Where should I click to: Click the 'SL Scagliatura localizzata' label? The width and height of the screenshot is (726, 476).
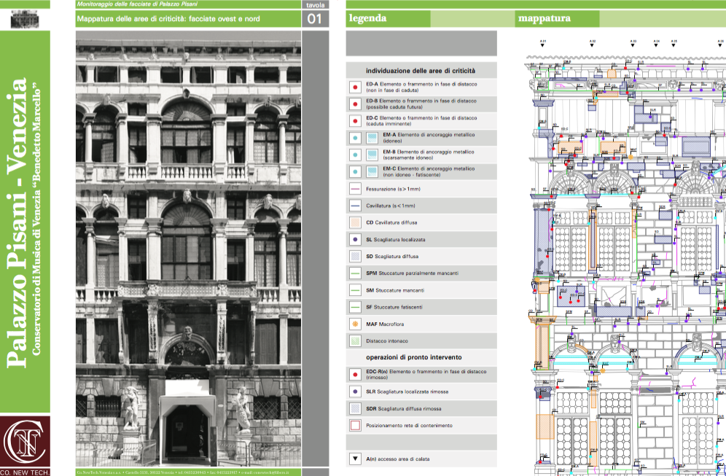(x=395, y=239)
